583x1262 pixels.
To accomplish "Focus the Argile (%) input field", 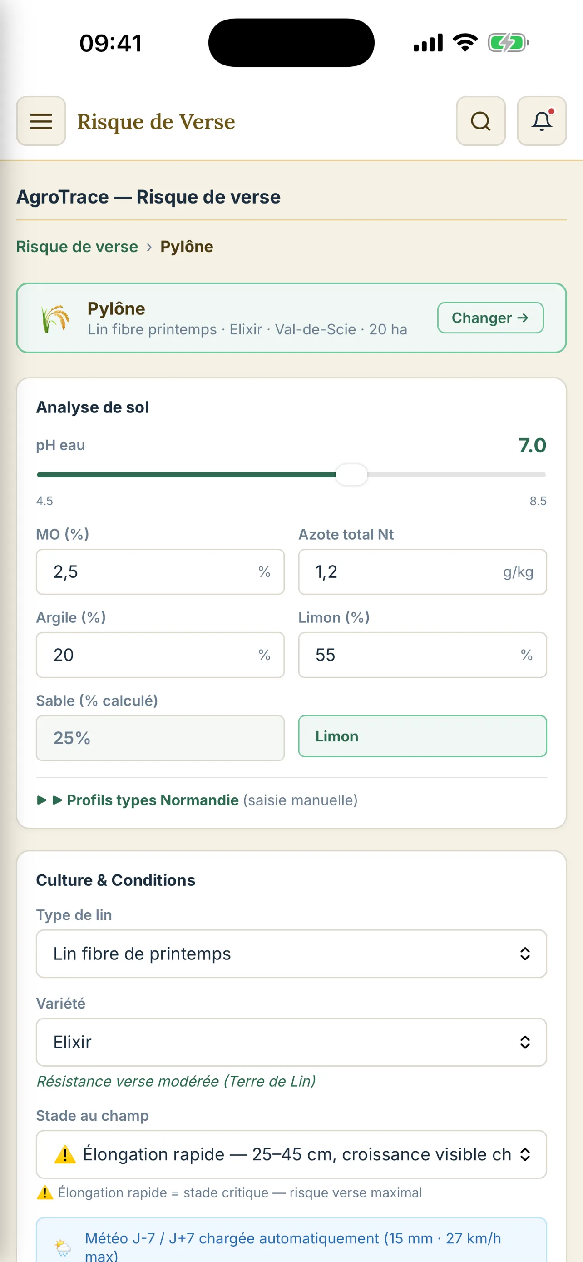I will click(x=160, y=655).
